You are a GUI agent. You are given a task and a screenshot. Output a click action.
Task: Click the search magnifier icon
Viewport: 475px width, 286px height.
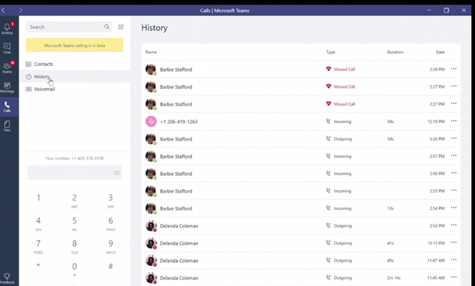(x=107, y=27)
